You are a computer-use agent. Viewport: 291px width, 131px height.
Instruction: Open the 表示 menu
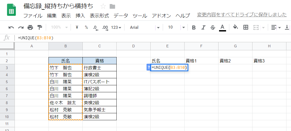(66, 16)
